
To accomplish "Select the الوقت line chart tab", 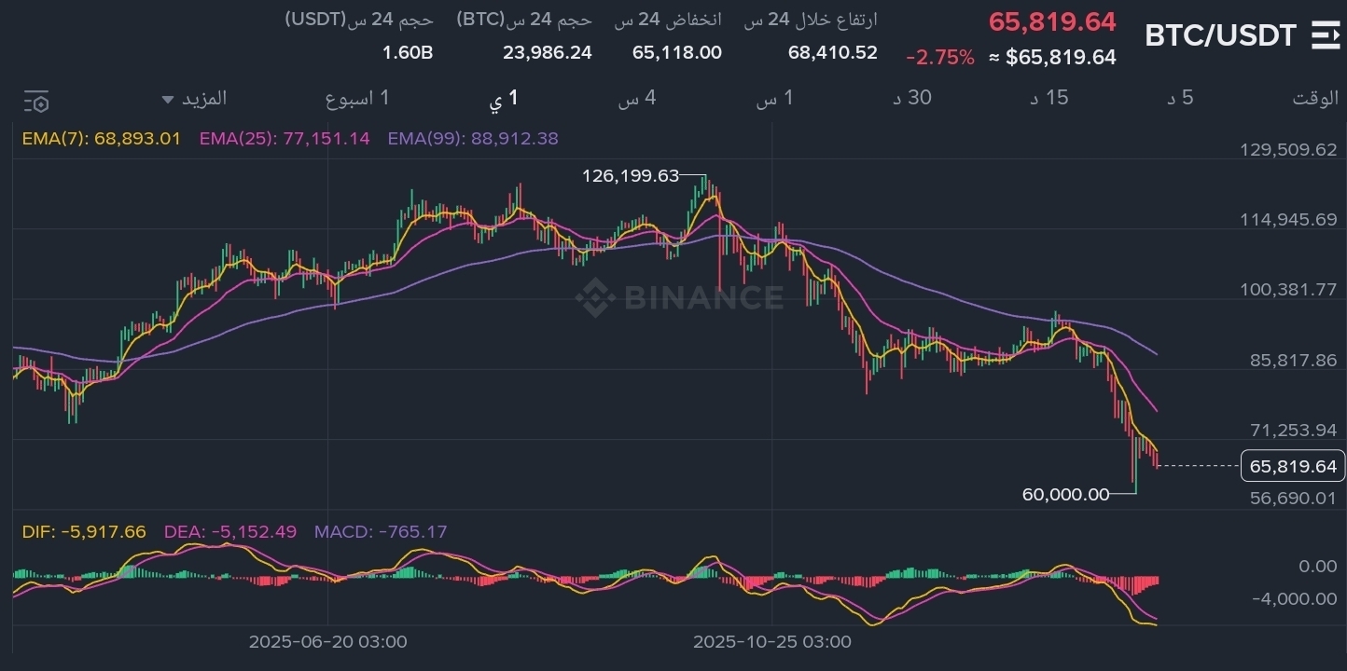I will (1315, 98).
